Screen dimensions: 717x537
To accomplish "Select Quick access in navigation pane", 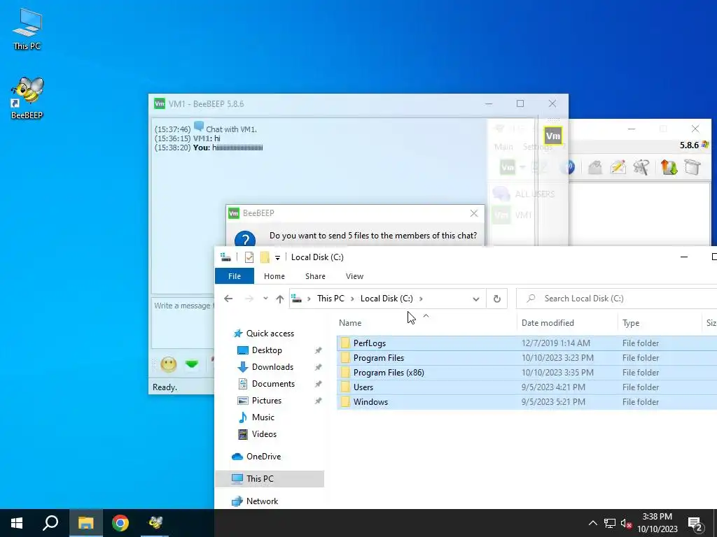I will tap(270, 334).
